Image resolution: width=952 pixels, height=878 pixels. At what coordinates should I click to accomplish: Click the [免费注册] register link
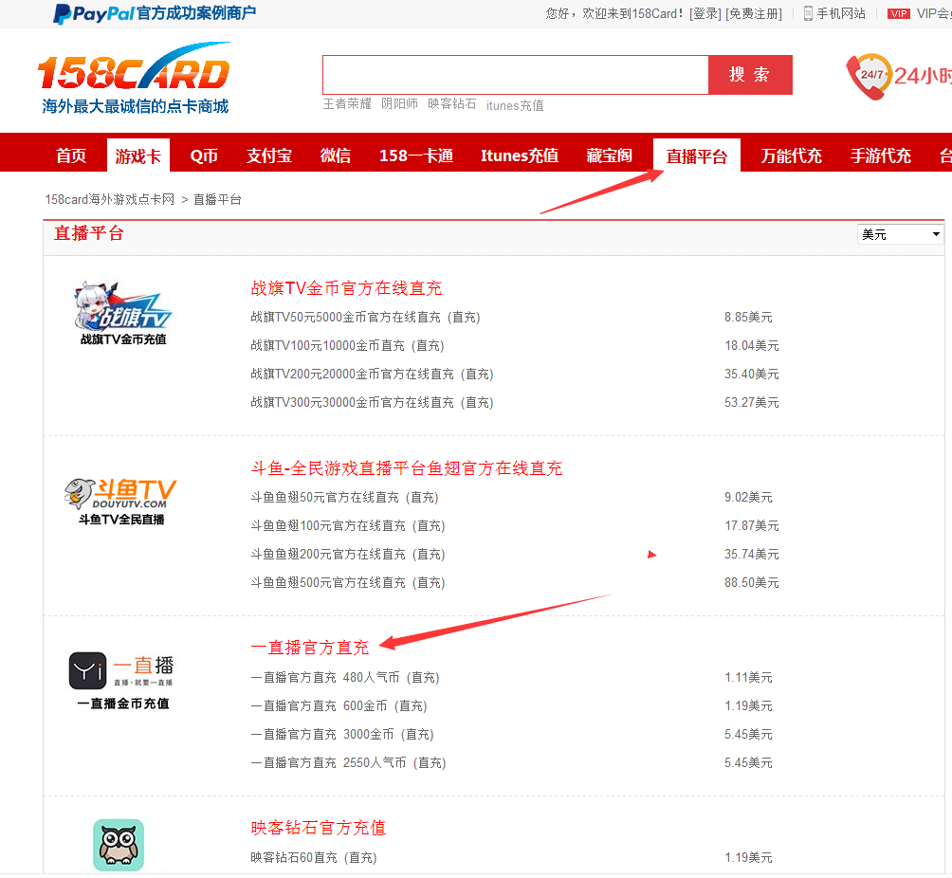pos(754,13)
